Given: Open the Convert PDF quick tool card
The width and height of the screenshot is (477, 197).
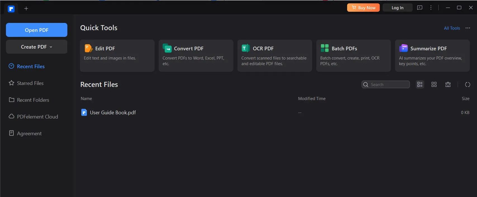Looking at the screenshot, I should pos(196,56).
